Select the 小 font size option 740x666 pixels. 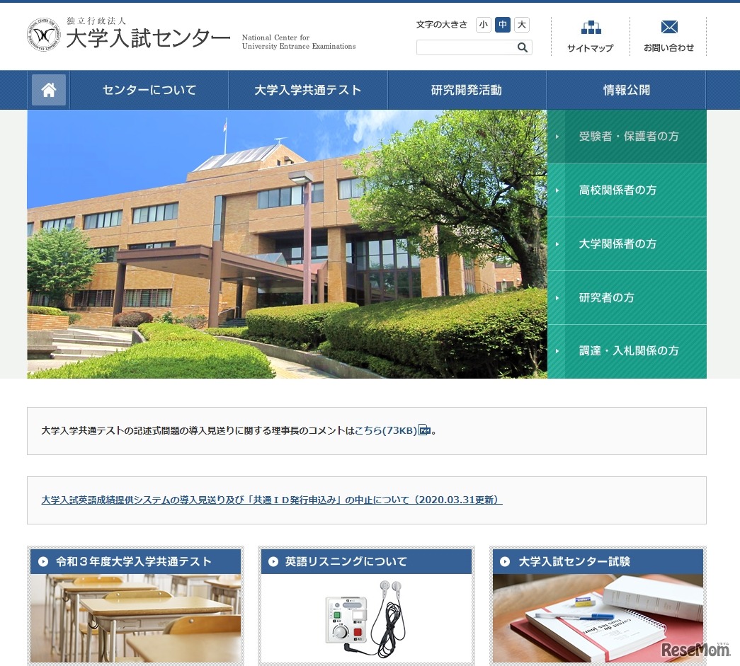[483, 24]
